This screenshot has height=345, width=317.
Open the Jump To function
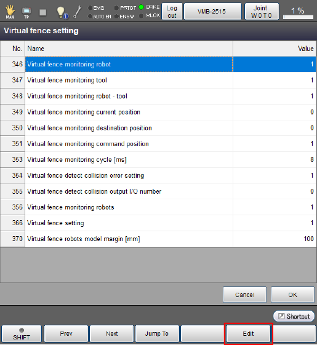pos(157,334)
